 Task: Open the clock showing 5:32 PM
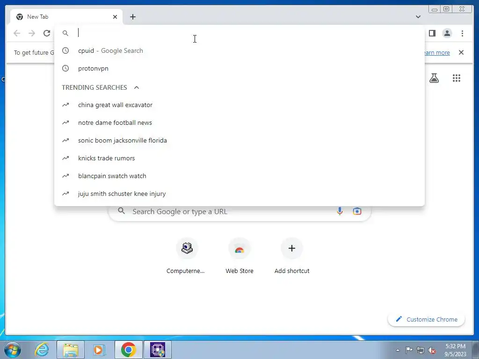tap(456, 350)
